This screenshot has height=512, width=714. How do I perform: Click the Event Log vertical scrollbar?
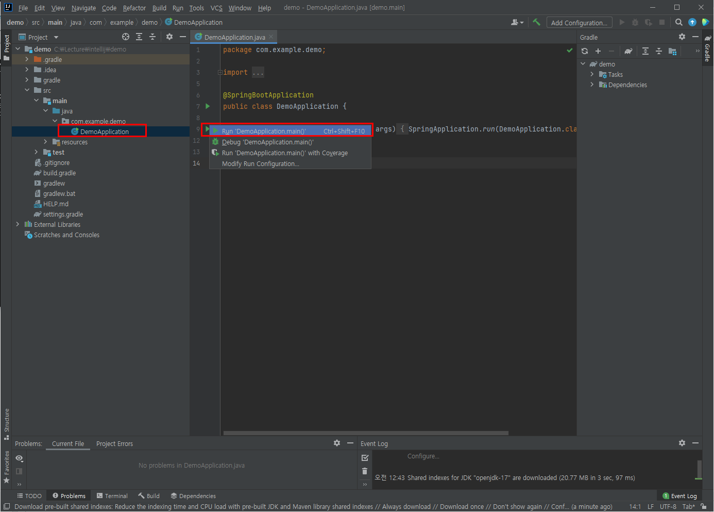pyautogui.click(x=699, y=469)
